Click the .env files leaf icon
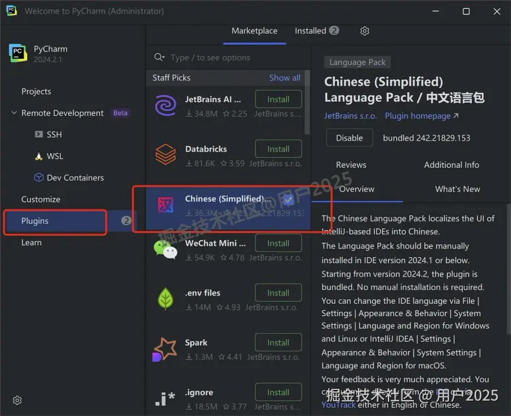The width and height of the screenshot is (511, 416). click(166, 299)
